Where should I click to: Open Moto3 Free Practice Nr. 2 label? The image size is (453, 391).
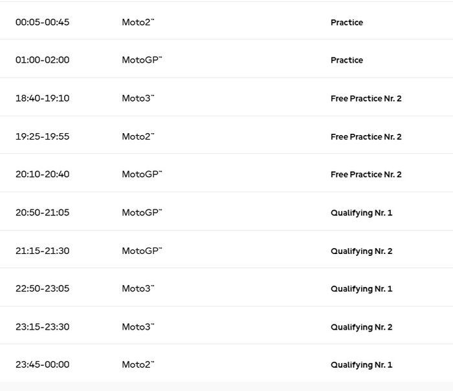click(x=366, y=99)
